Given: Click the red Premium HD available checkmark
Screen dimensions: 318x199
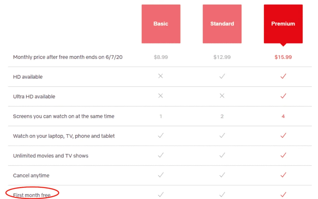Looking at the screenshot, I should (283, 76).
